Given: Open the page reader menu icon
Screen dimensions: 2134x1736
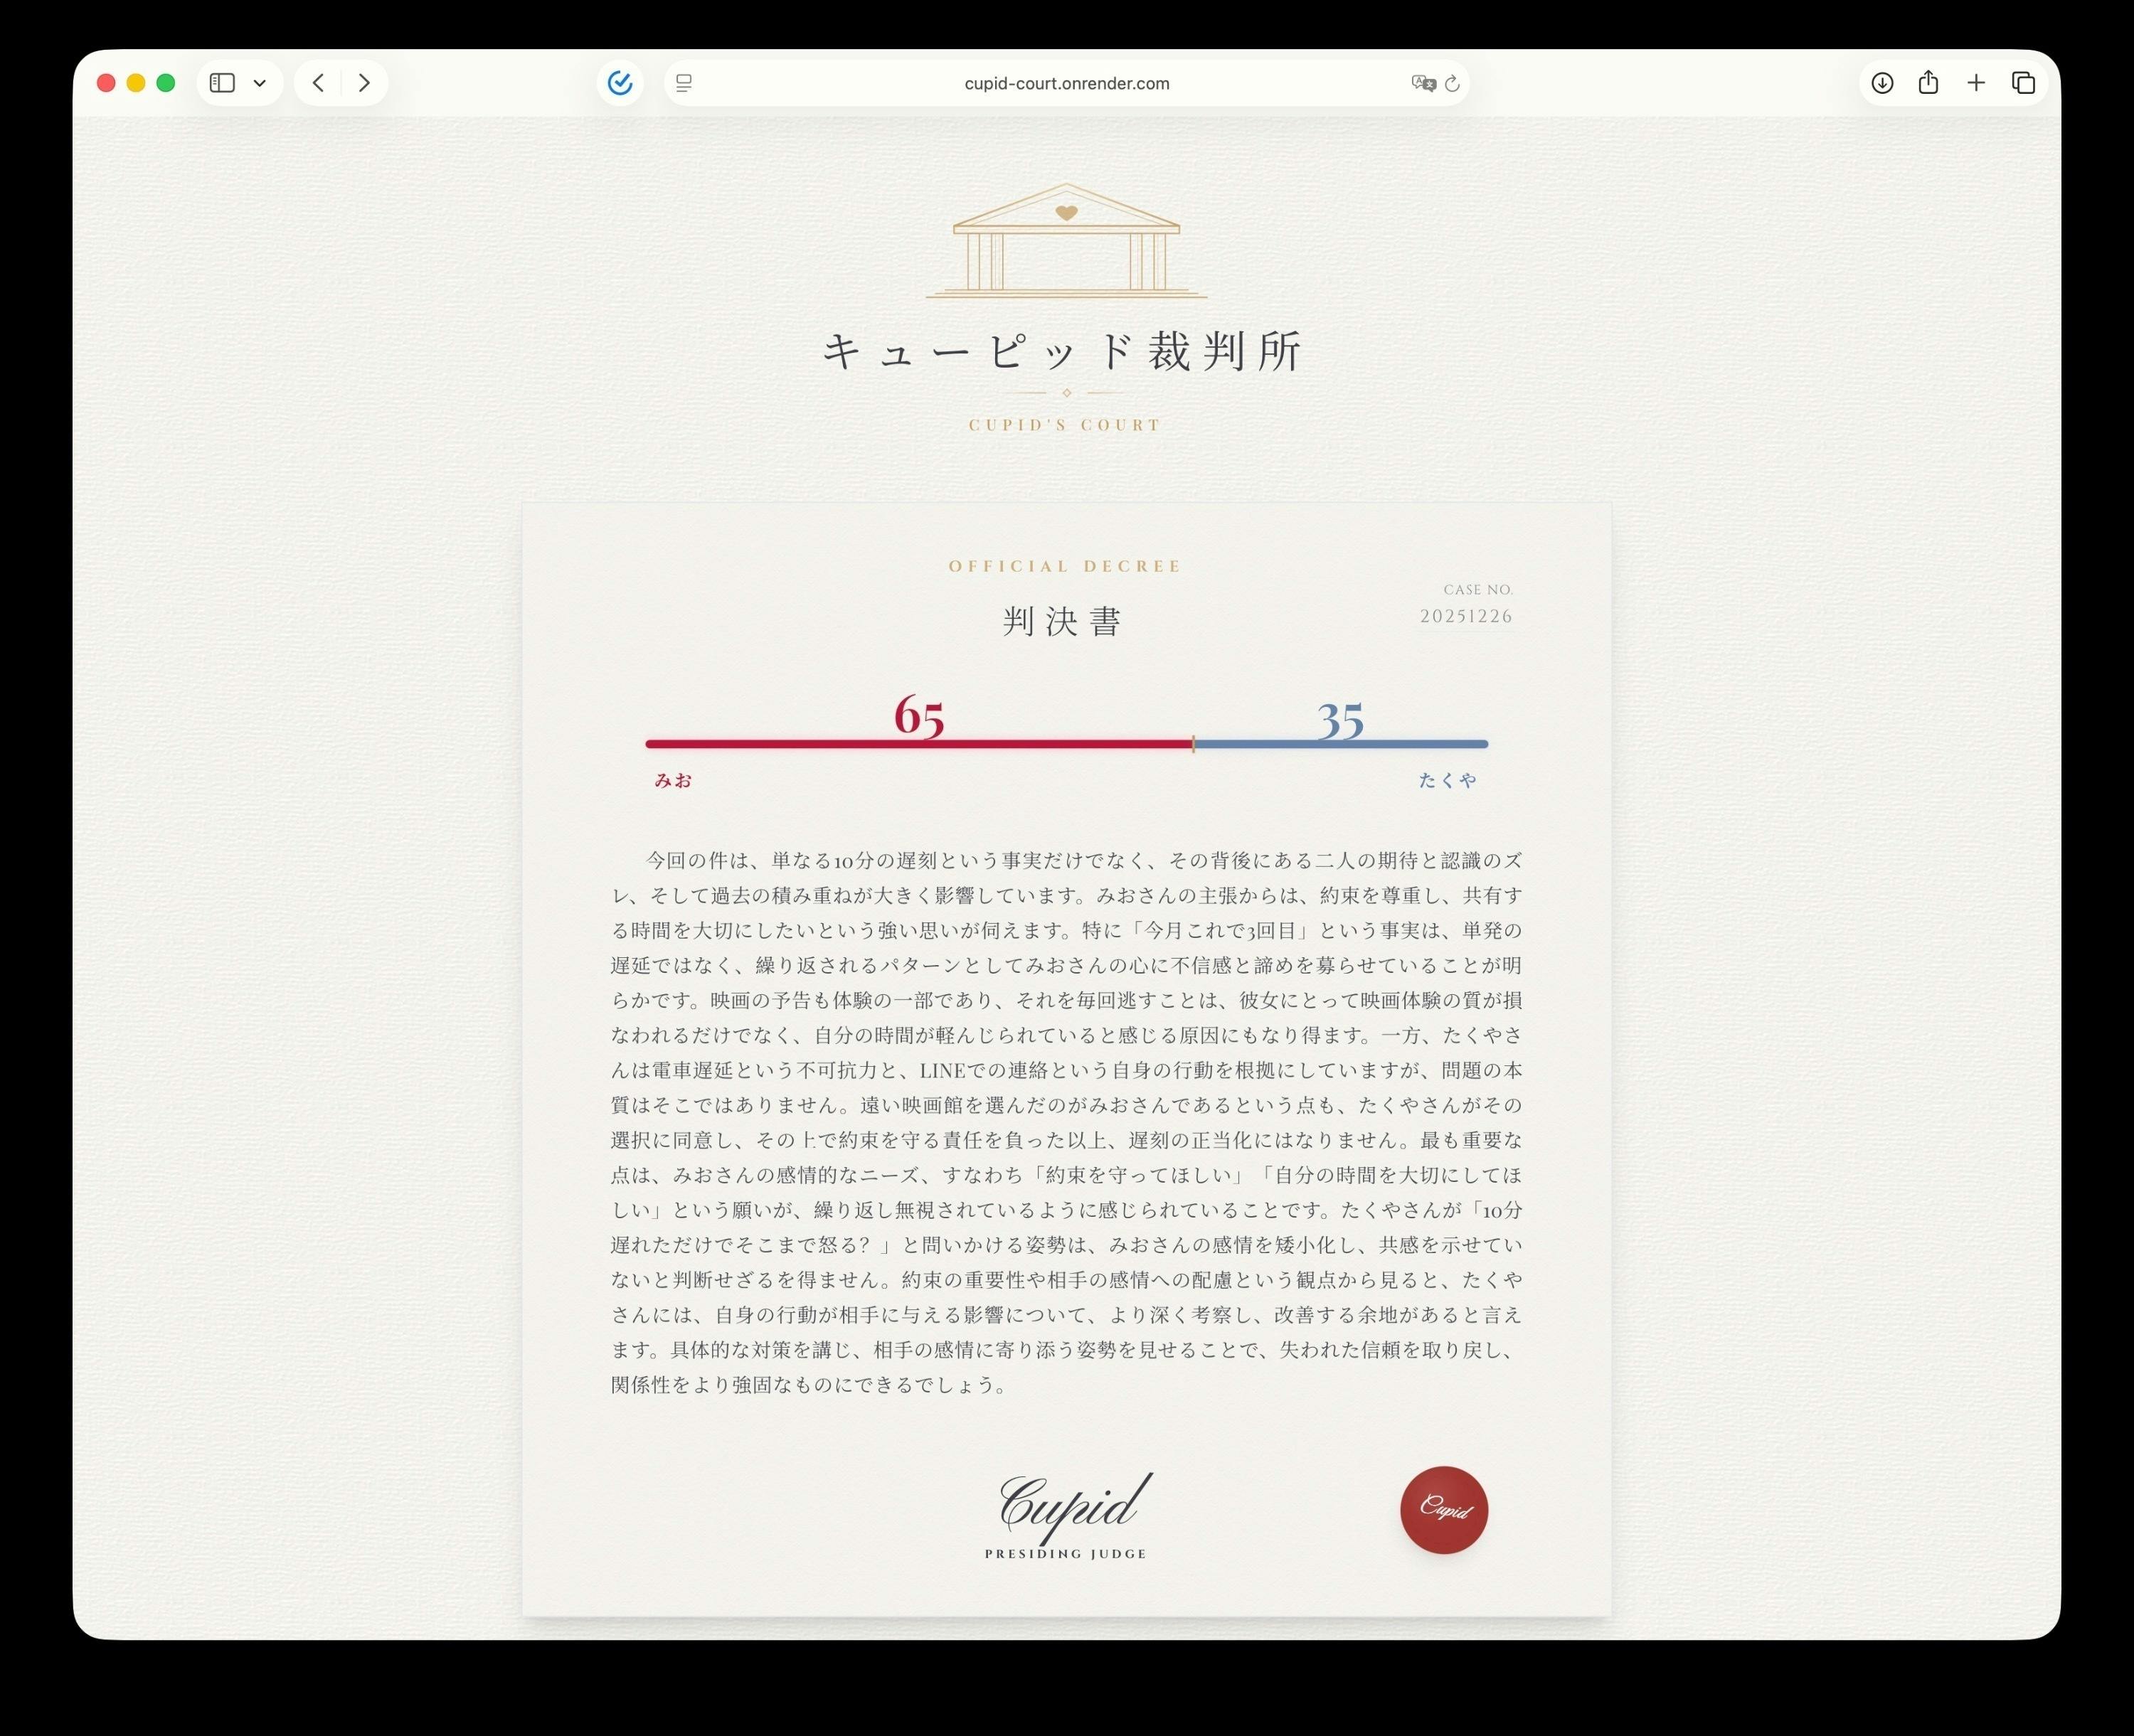Looking at the screenshot, I should coord(684,84).
